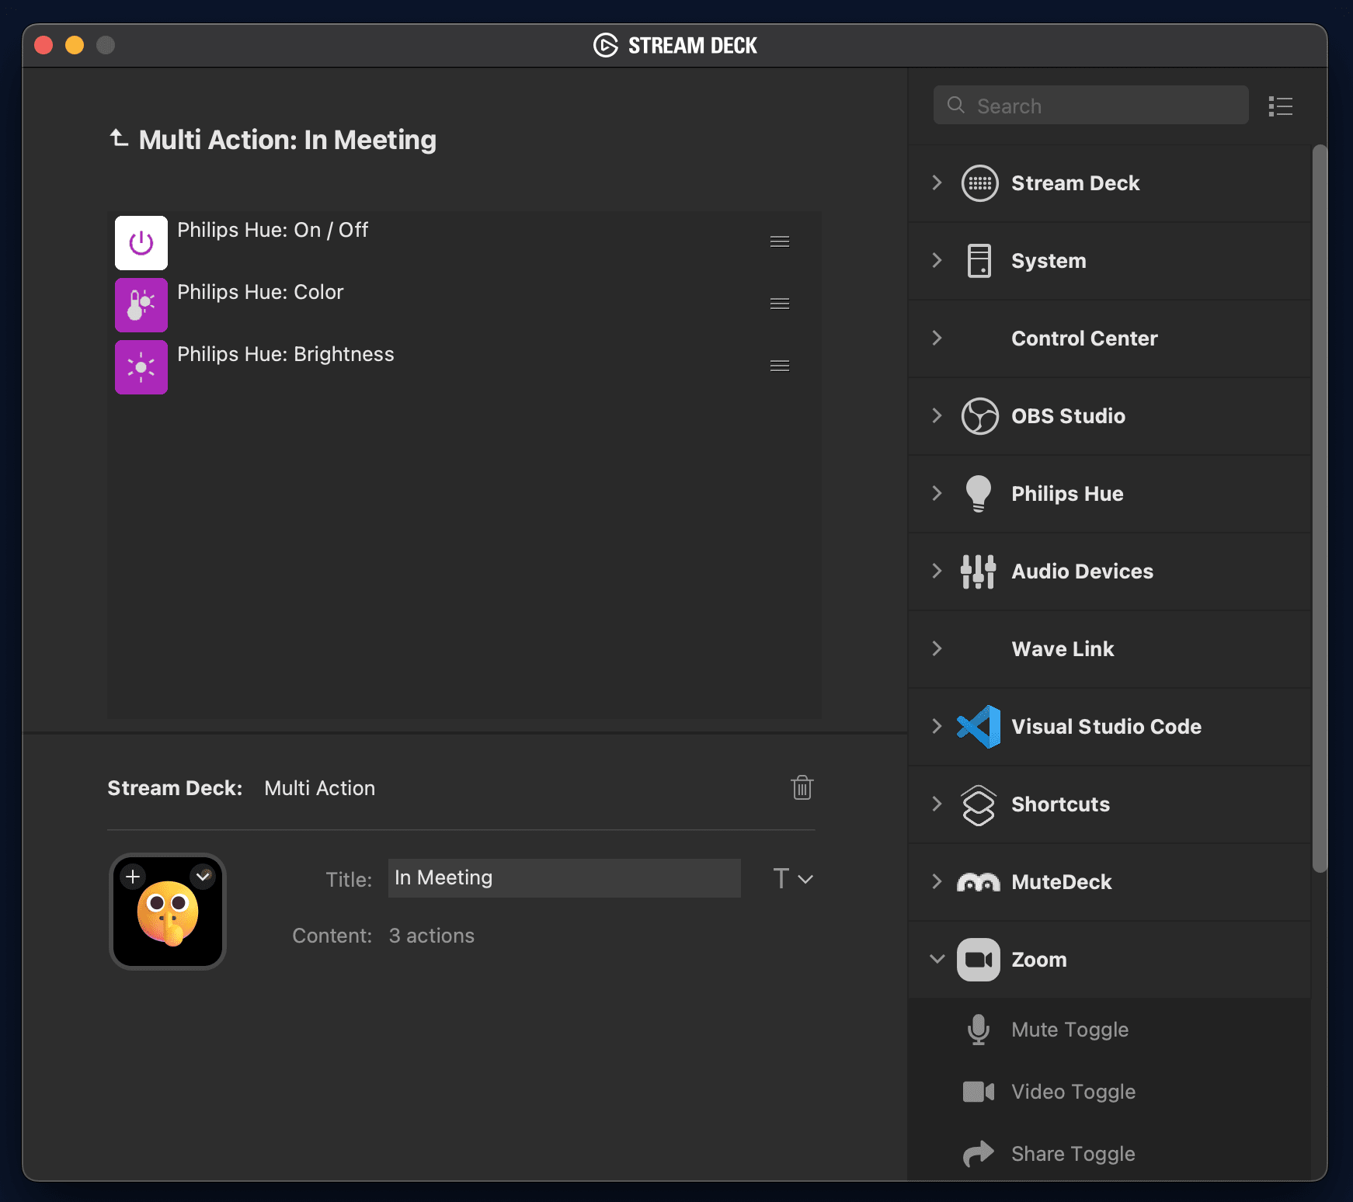Click the shushing emoji key thumbnail
Viewport: 1353px width, 1202px height.
(x=168, y=912)
